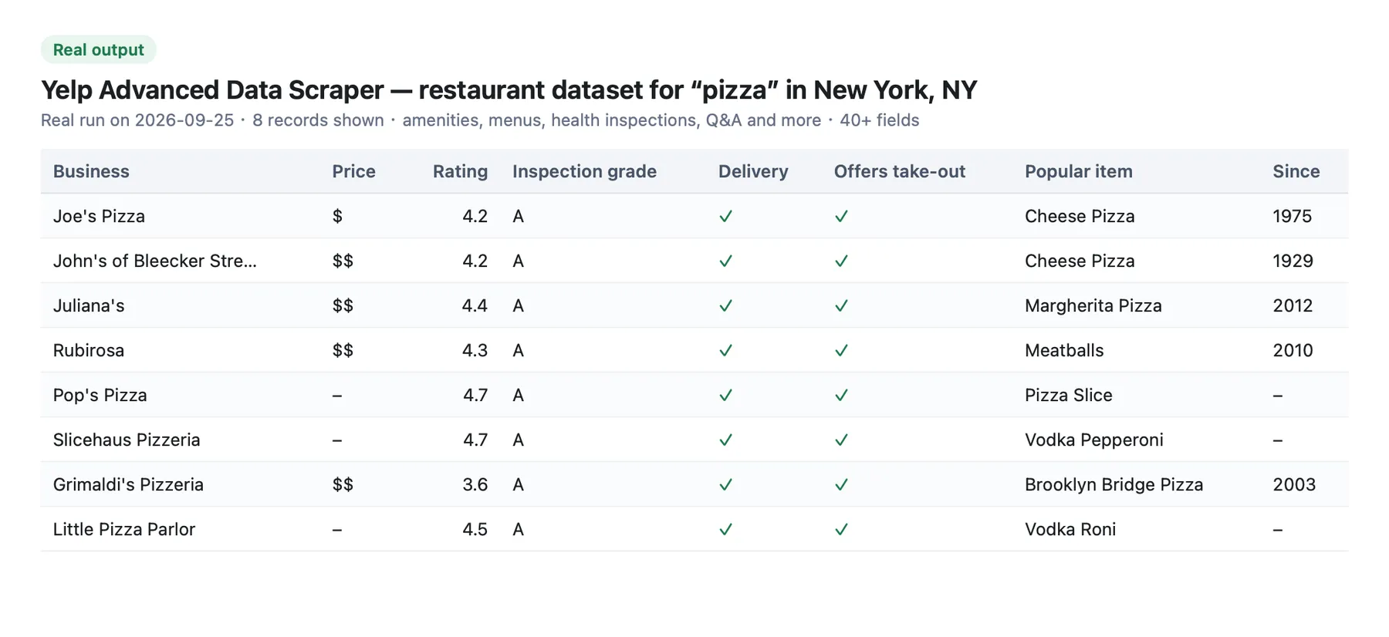
Task: Click the 1929 since year
Action: [1293, 261]
